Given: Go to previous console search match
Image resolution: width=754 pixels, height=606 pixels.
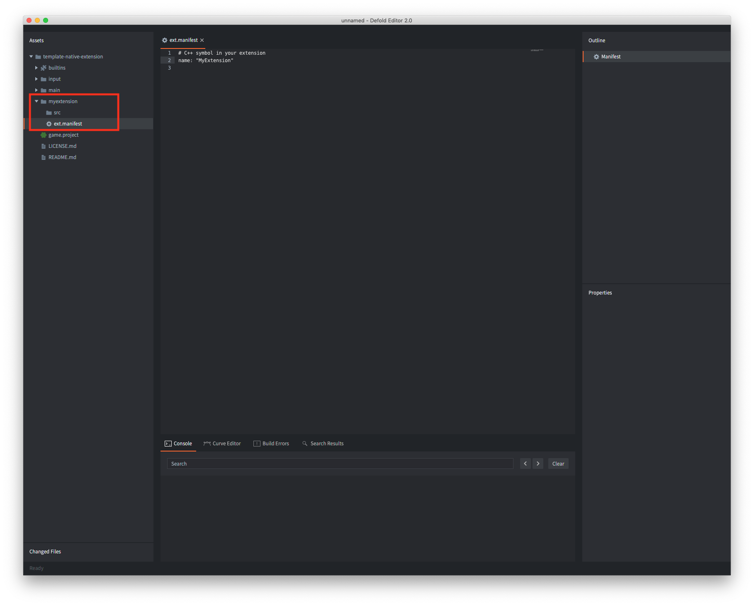Looking at the screenshot, I should pos(525,464).
